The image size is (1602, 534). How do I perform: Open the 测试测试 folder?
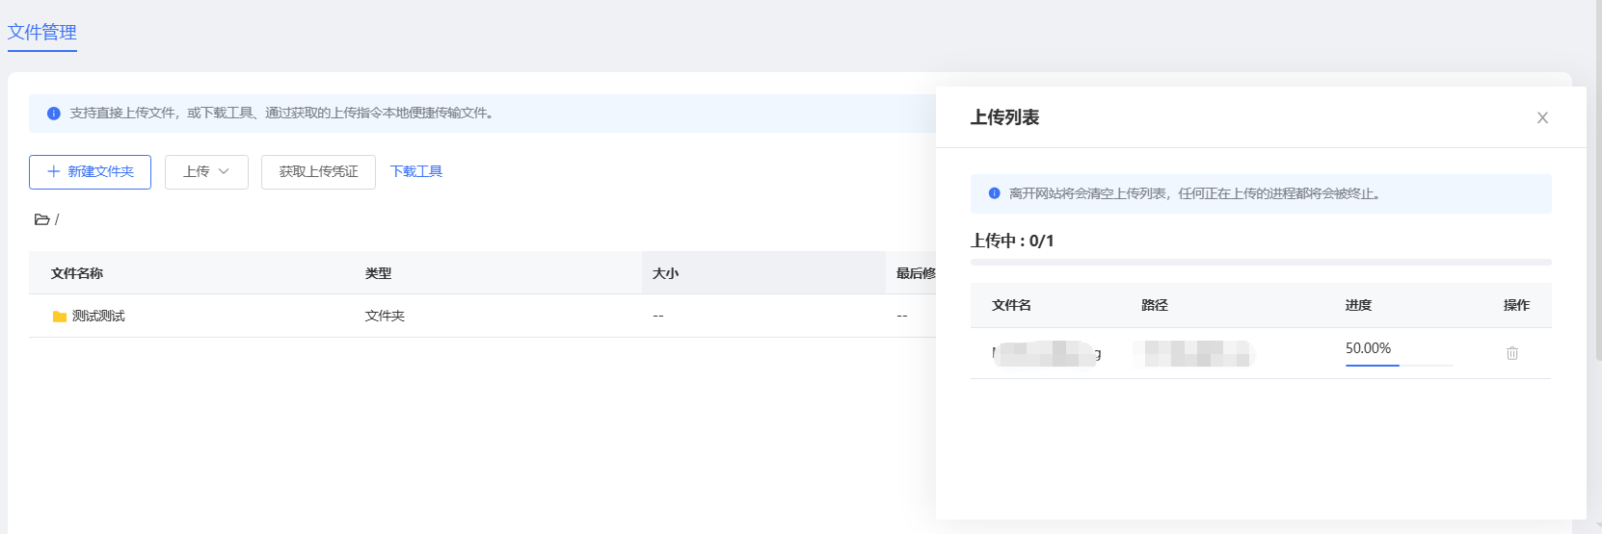(x=98, y=316)
